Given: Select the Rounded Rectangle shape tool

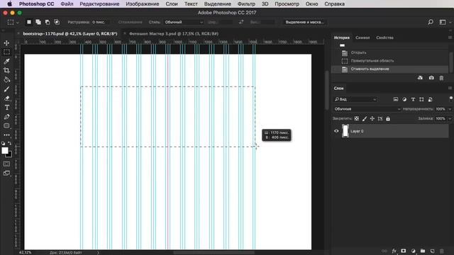Looking at the screenshot, I should click(x=6, y=126).
